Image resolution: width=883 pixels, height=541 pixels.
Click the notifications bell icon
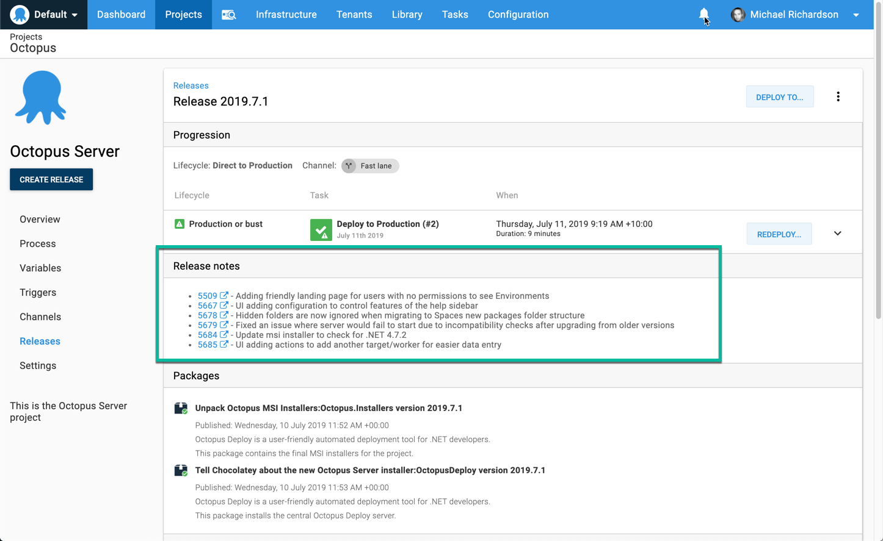click(703, 14)
